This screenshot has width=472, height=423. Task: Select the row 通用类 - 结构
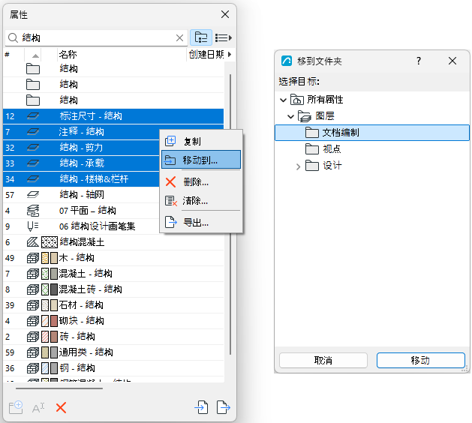113,352
